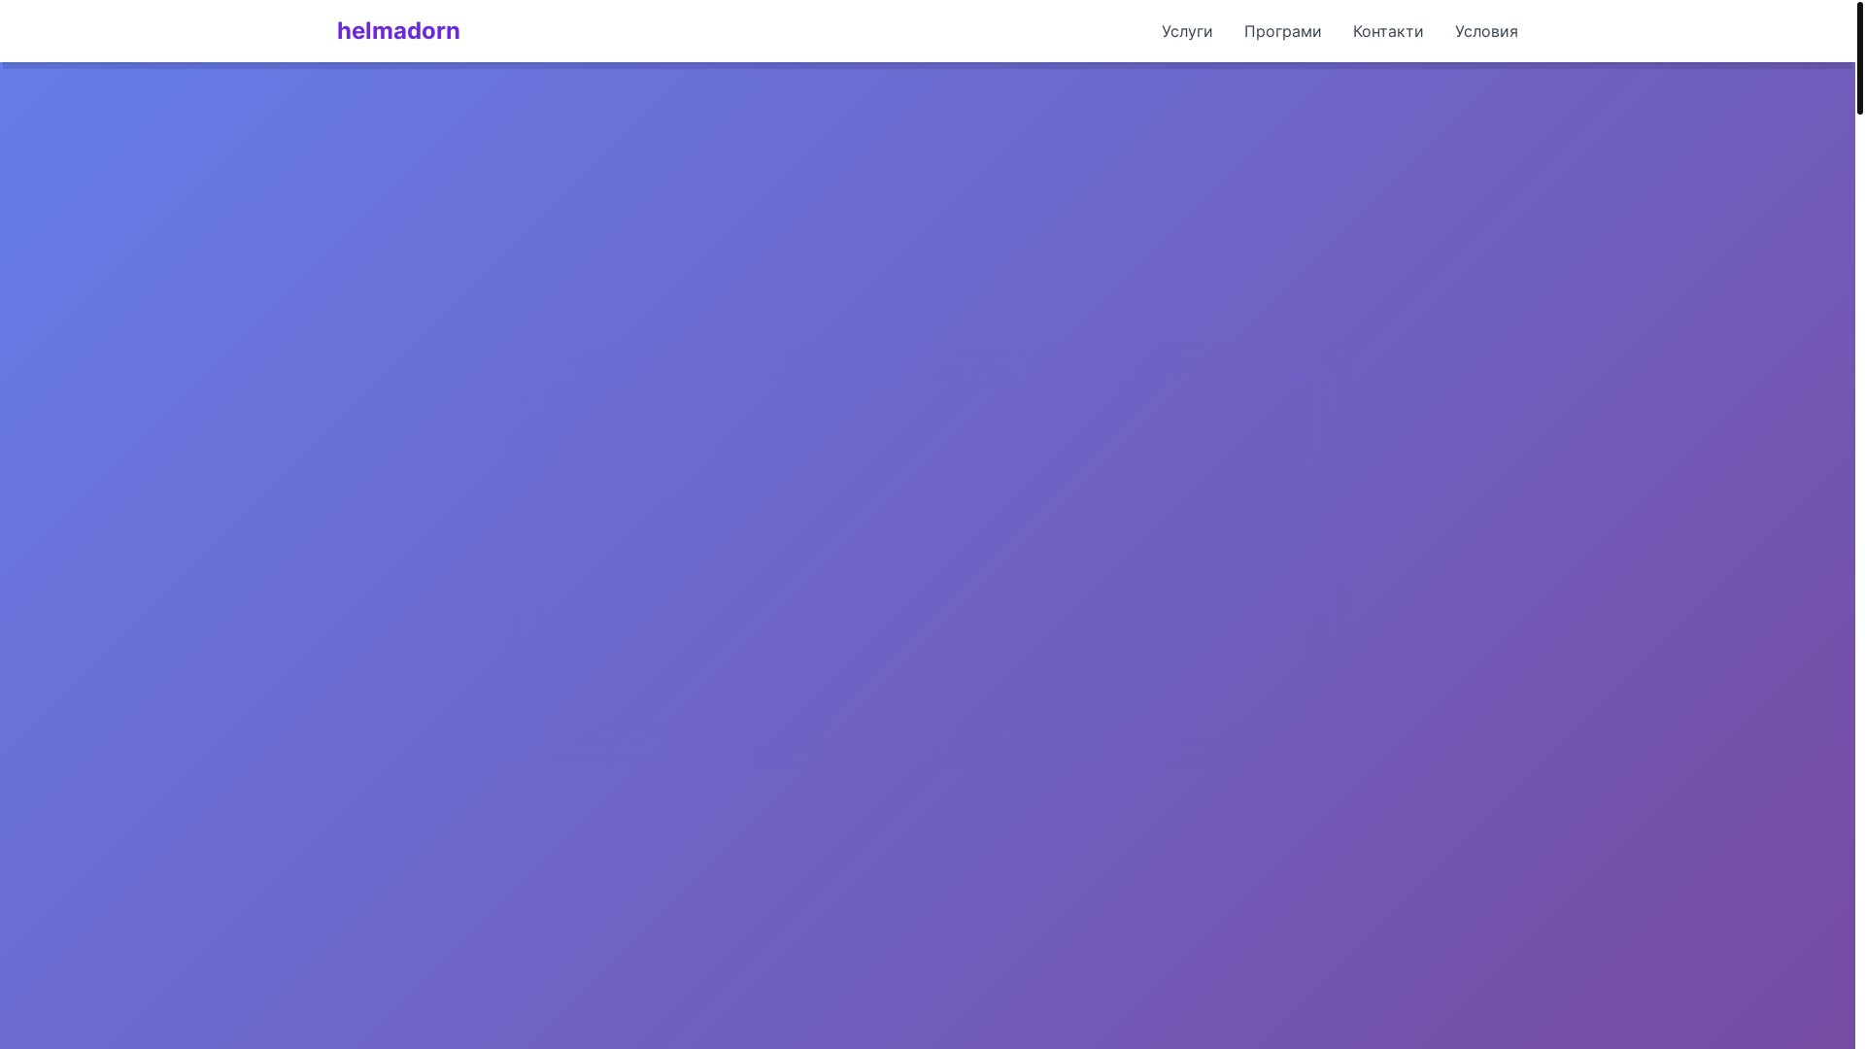Screen dimensions: 1865x1049
Task: Open the helmadorn logo link
Action: (x=398, y=31)
